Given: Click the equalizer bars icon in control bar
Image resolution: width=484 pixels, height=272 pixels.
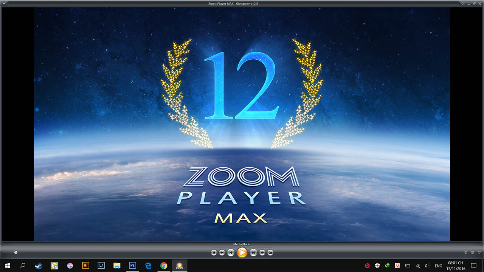Looking at the screenshot, I should [472, 252].
